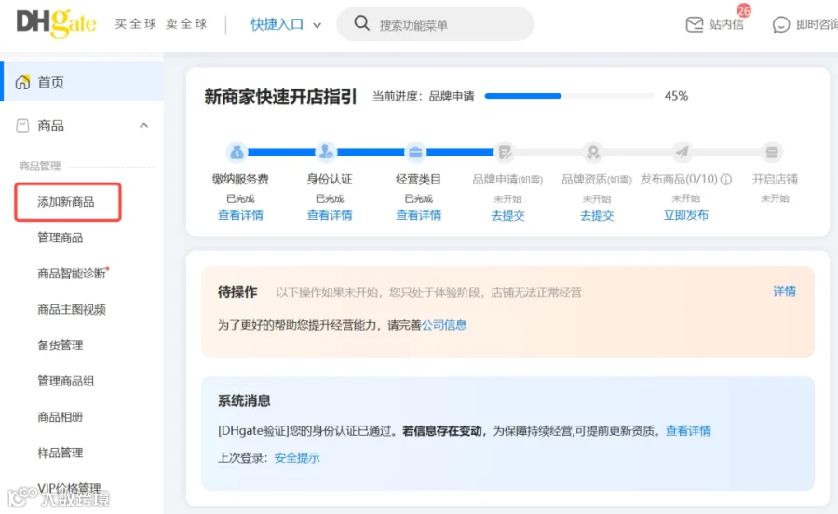Click 立即发布 under 发布商品

click(685, 215)
